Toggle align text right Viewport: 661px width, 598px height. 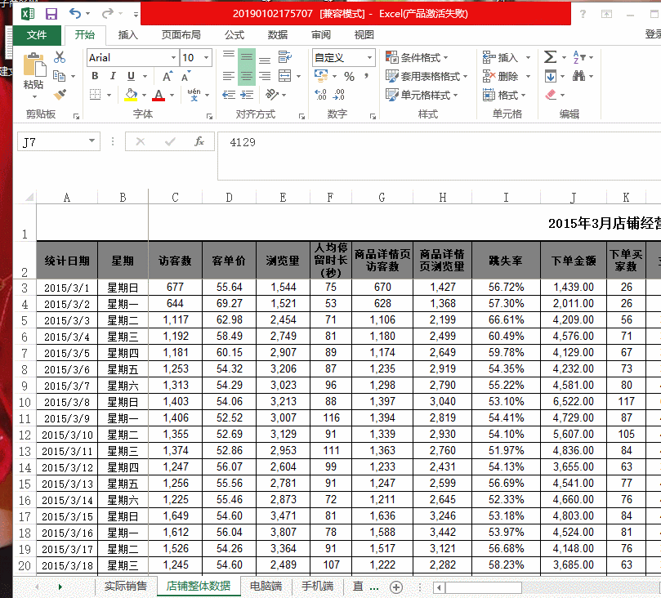click(x=265, y=76)
